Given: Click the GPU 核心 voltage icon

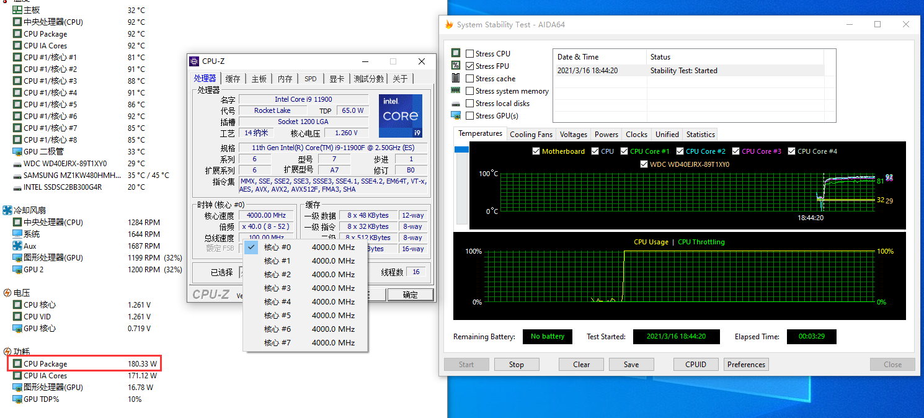Looking at the screenshot, I should coord(17,328).
